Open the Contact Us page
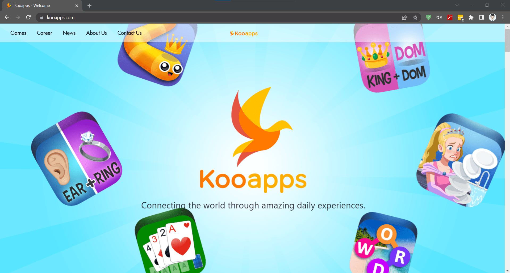This screenshot has width=510, height=273. coord(129,33)
